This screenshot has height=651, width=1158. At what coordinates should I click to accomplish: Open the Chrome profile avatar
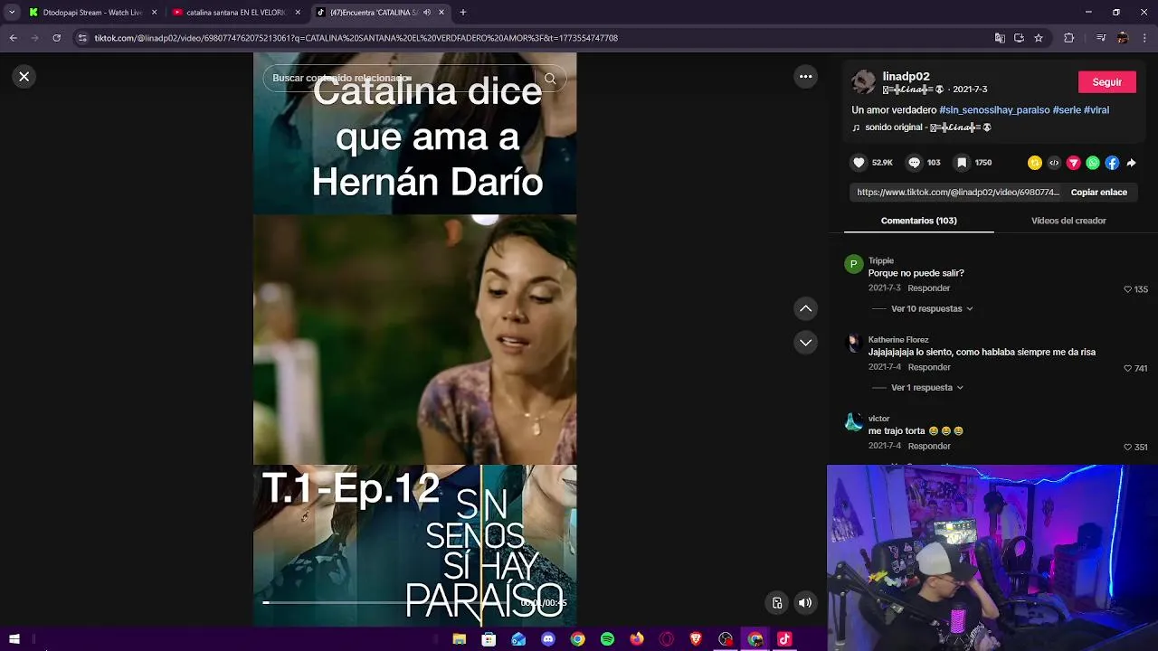pos(1123,38)
